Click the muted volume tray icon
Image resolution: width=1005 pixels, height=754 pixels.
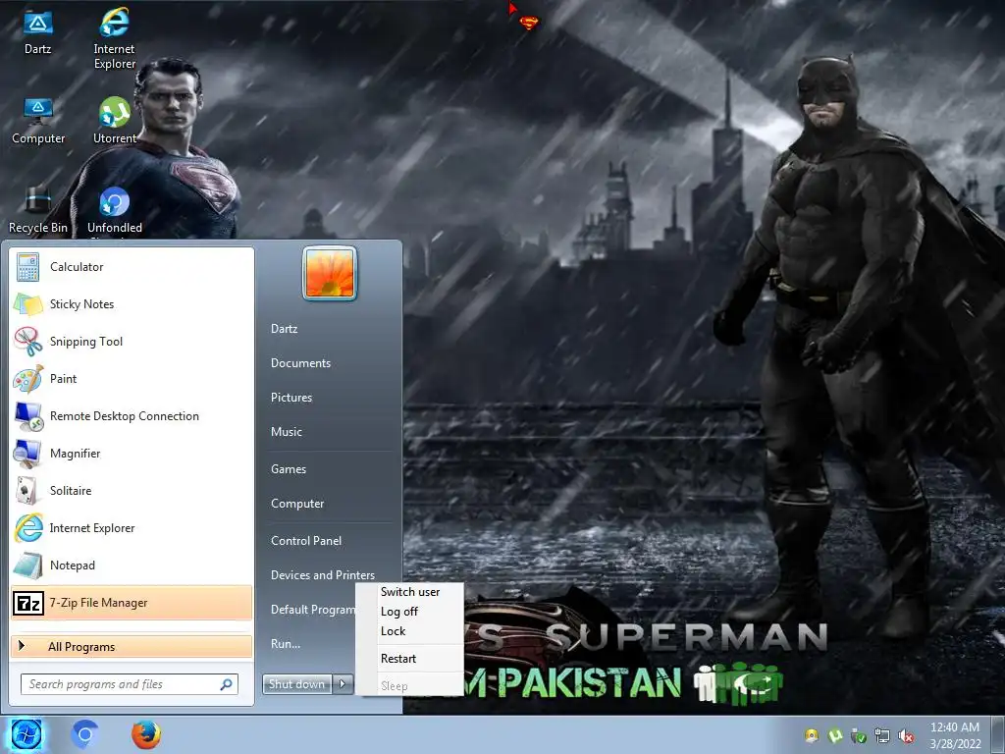[906, 736]
